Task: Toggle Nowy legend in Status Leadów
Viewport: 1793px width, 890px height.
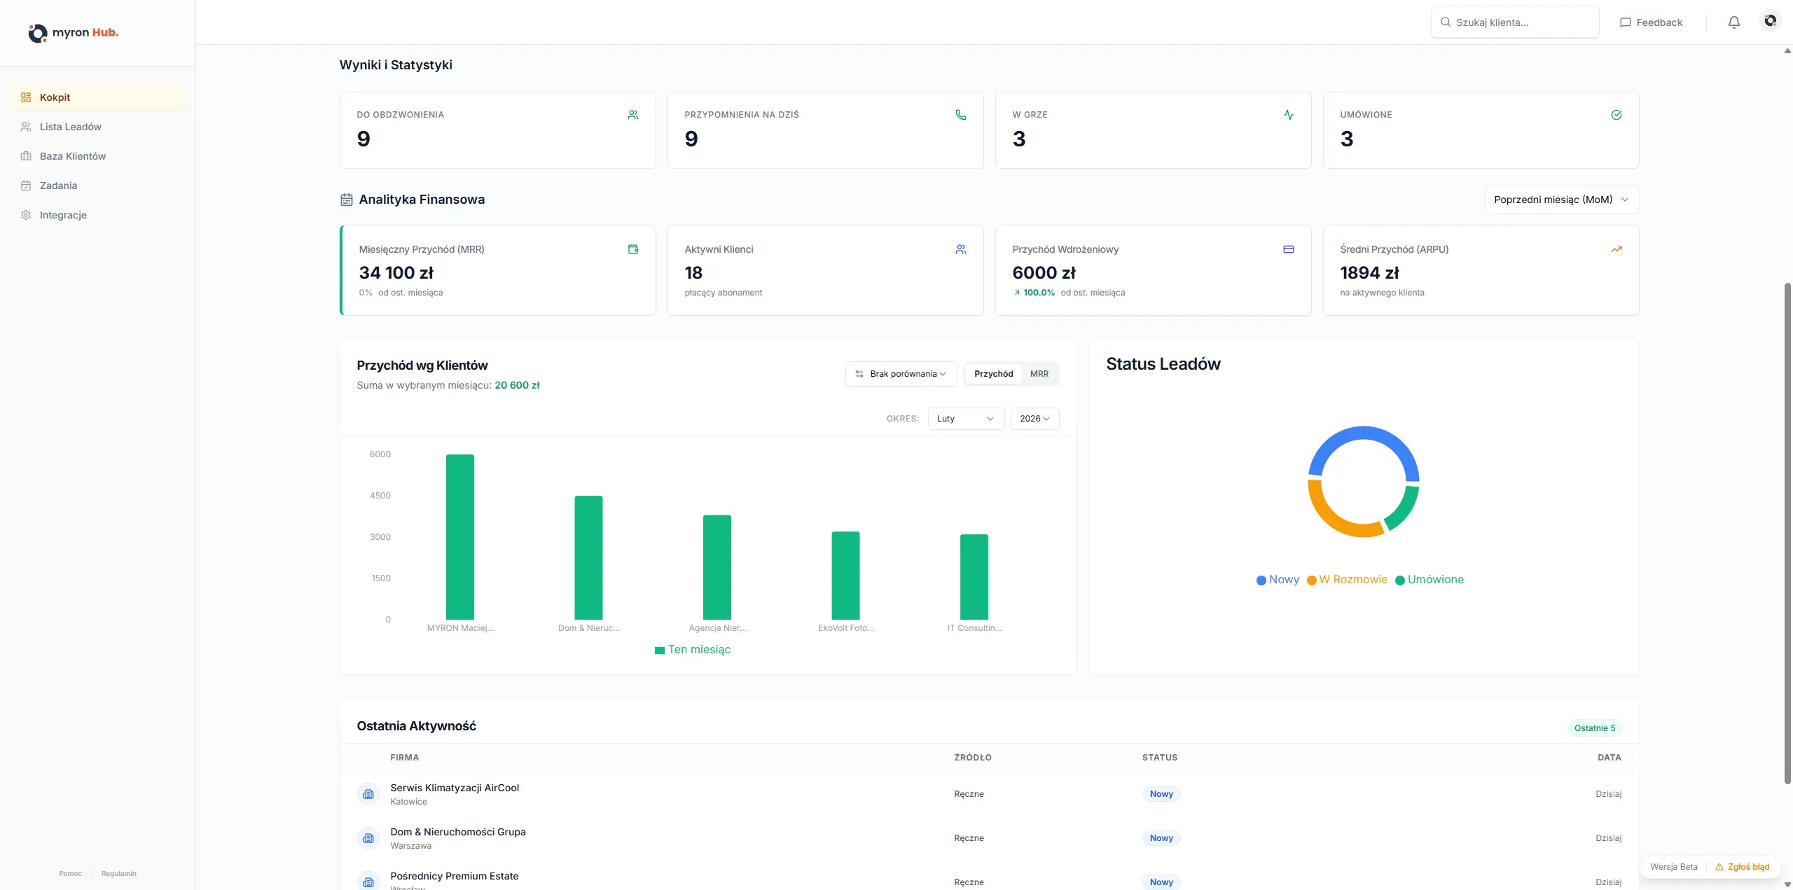Action: point(1278,580)
